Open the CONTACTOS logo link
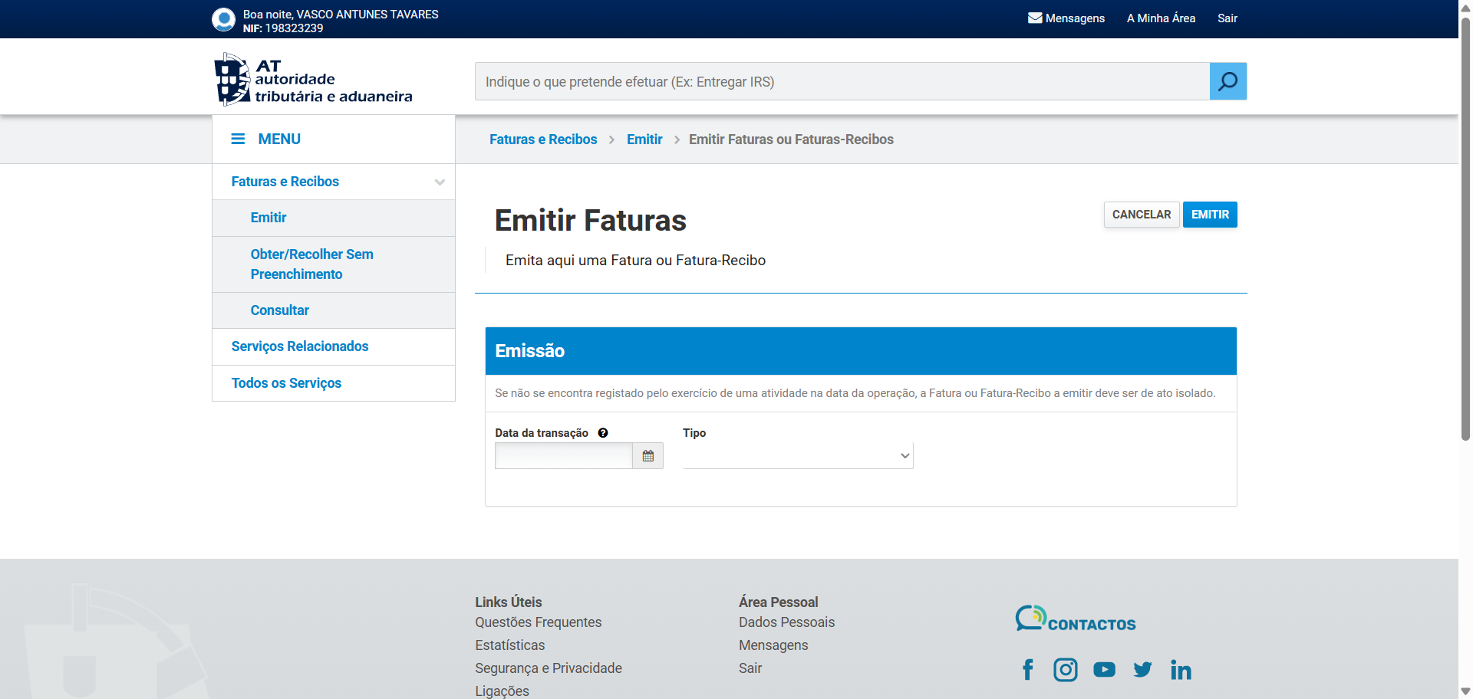This screenshot has width=1473, height=699. point(1076,619)
